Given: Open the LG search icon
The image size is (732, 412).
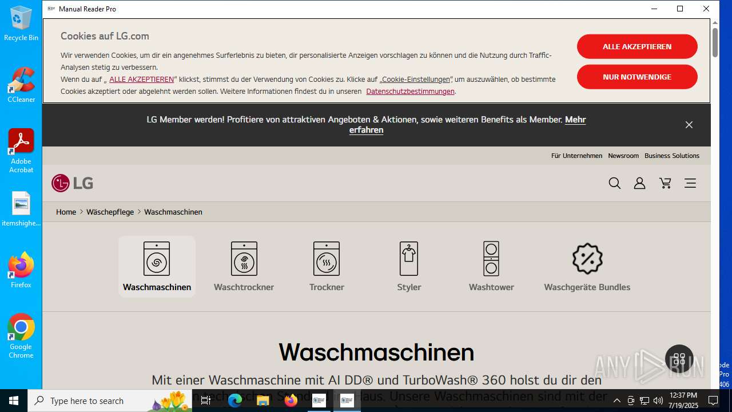Looking at the screenshot, I should click(x=615, y=183).
